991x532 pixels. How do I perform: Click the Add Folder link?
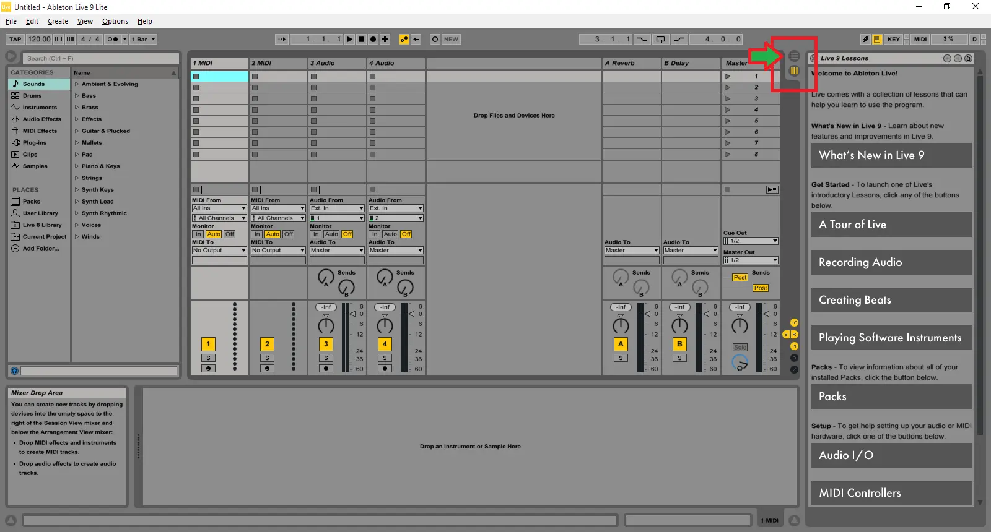click(x=41, y=248)
